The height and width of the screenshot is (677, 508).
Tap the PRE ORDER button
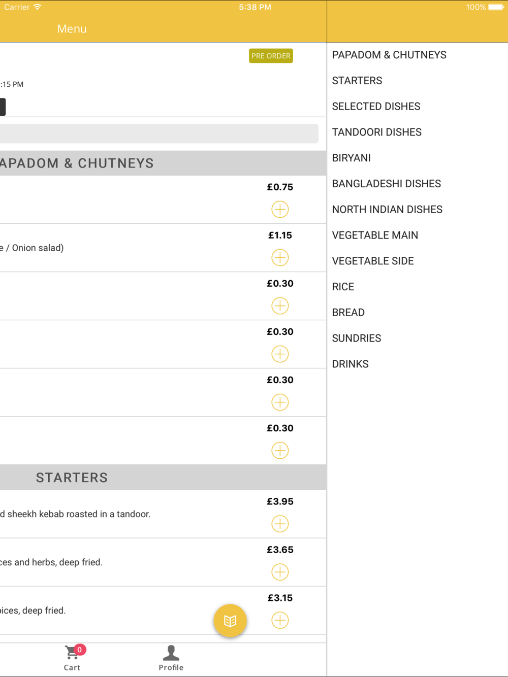click(271, 56)
